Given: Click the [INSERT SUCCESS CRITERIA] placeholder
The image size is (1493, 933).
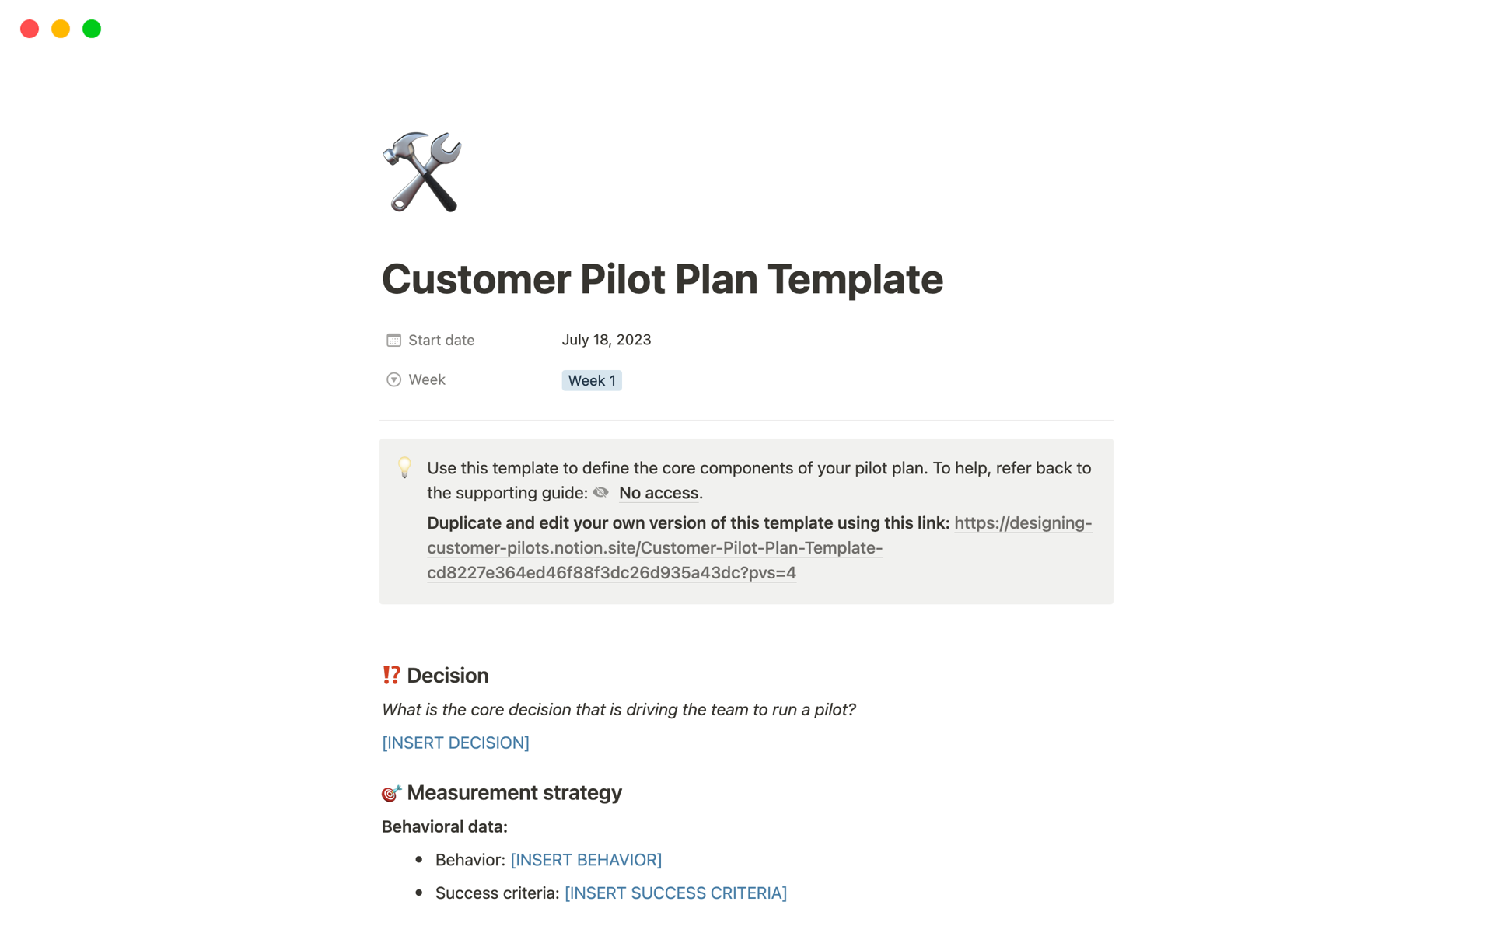Looking at the screenshot, I should (x=675, y=893).
